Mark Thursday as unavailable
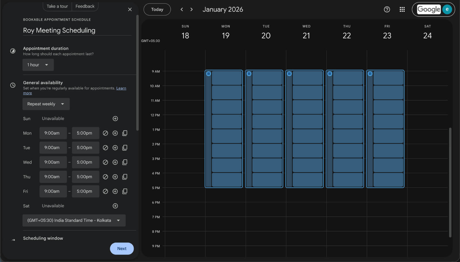460x262 pixels. pyautogui.click(x=106, y=177)
